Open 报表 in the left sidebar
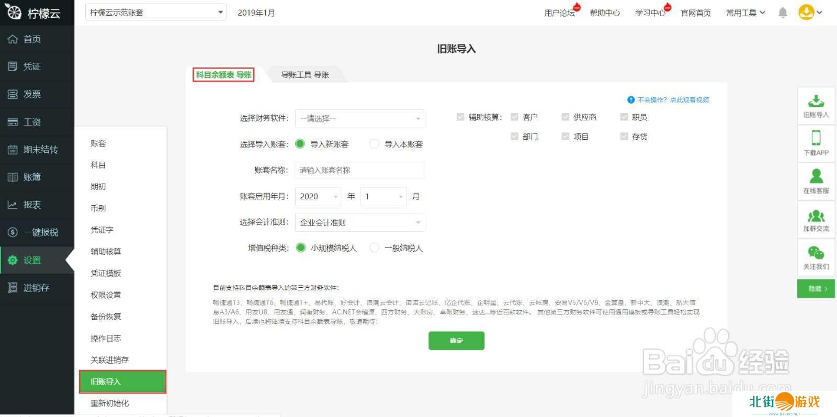Viewport: 837px width, 417px height. point(32,205)
